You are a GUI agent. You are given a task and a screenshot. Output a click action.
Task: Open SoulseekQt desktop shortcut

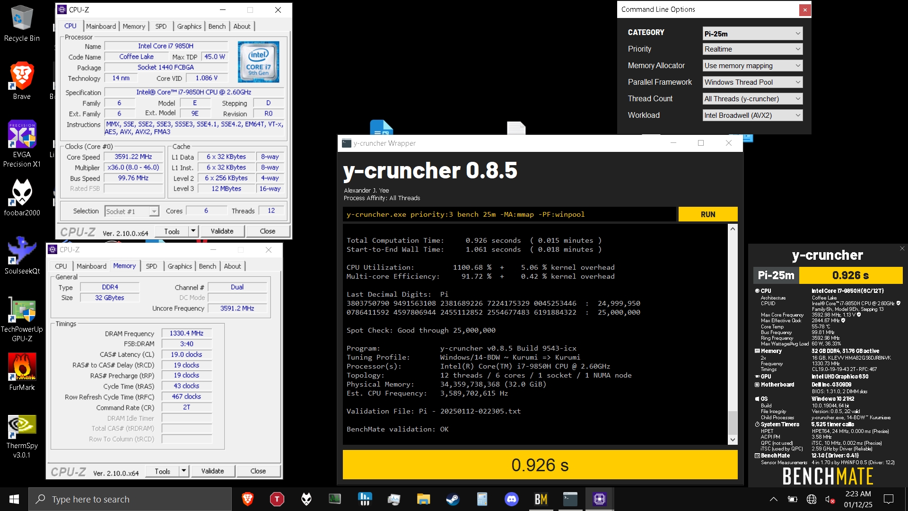point(22,255)
